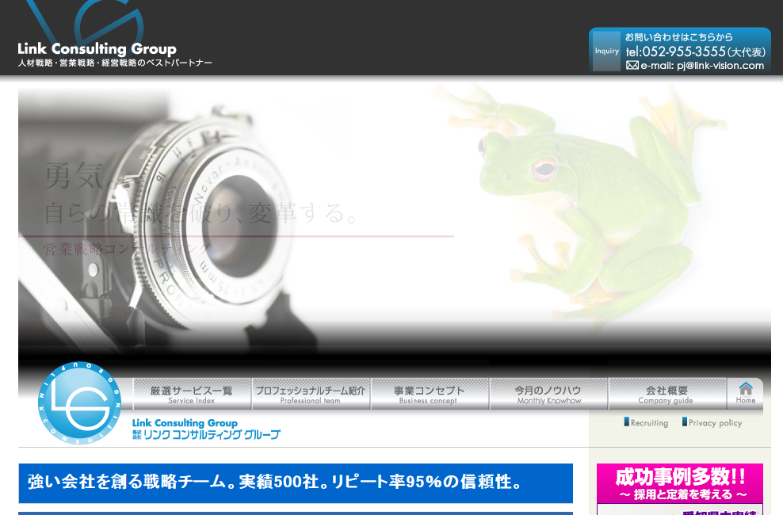
Task: Open the プロフェッショナルチーム紹介 menu item
Action: [311, 394]
